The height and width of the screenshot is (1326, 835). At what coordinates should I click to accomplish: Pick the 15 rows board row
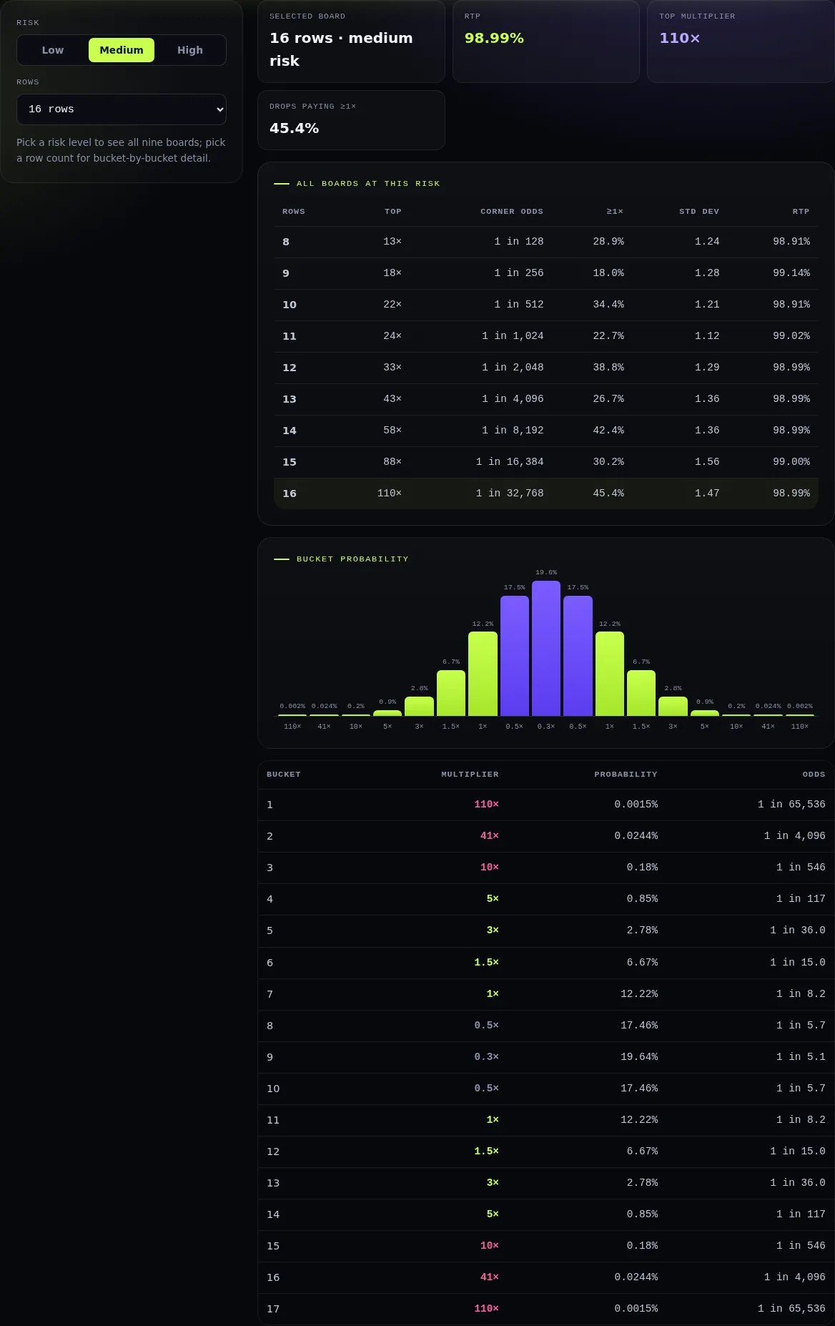pyautogui.click(x=546, y=462)
